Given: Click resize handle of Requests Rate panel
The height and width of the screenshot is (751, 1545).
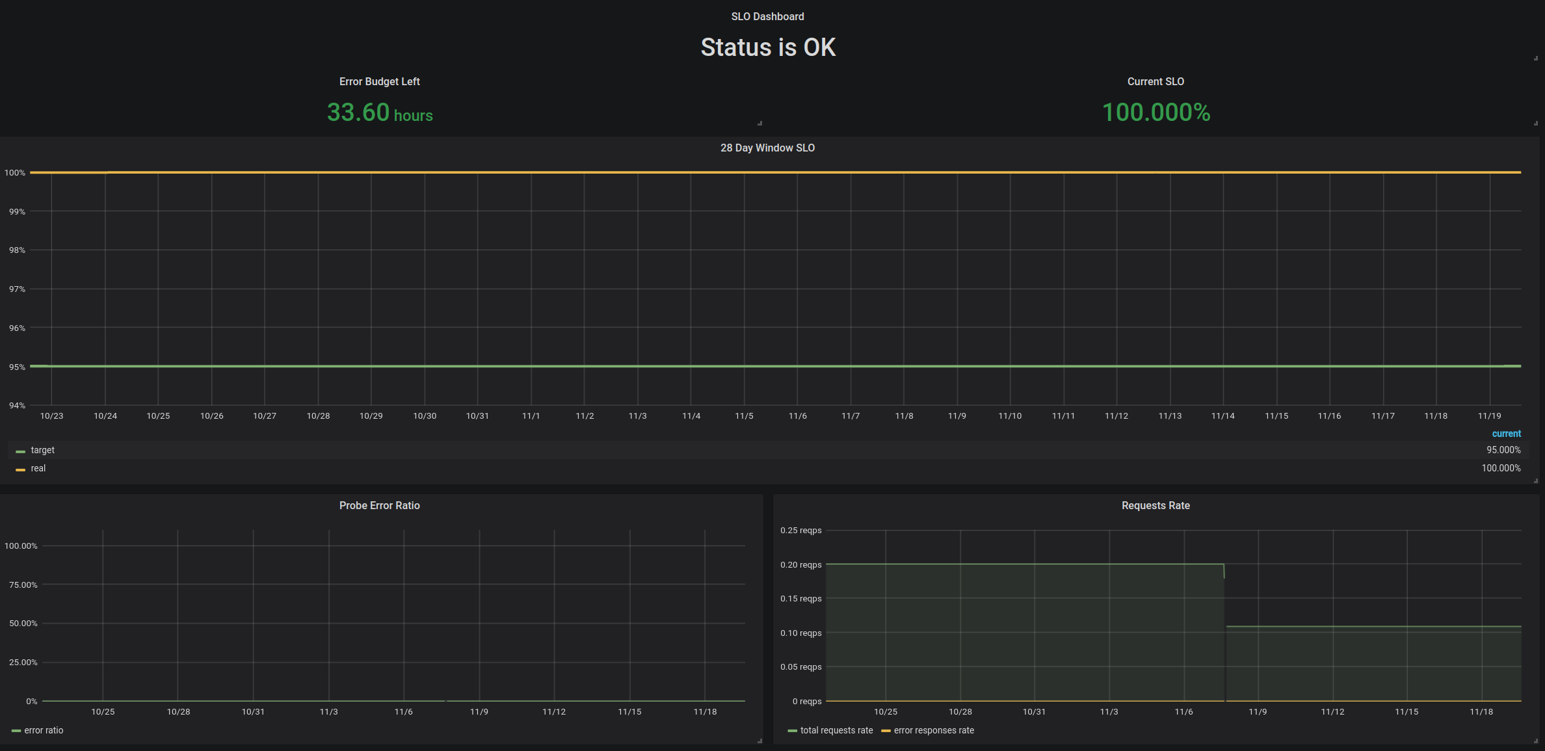Looking at the screenshot, I should pyautogui.click(x=1536, y=741).
